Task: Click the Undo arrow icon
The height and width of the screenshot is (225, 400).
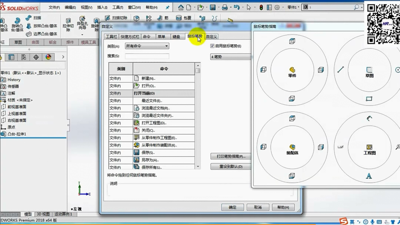Action: [x=236, y=7]
